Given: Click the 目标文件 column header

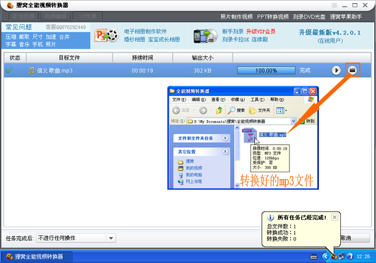Looking at the screenshot, I should 70,58.
